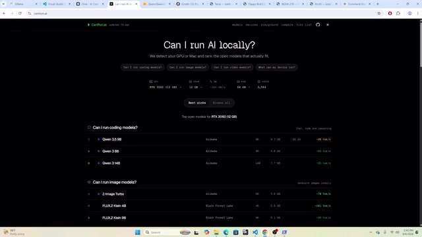Switch to the Cline - AI Coding browser tab

[x=90, y=4]
